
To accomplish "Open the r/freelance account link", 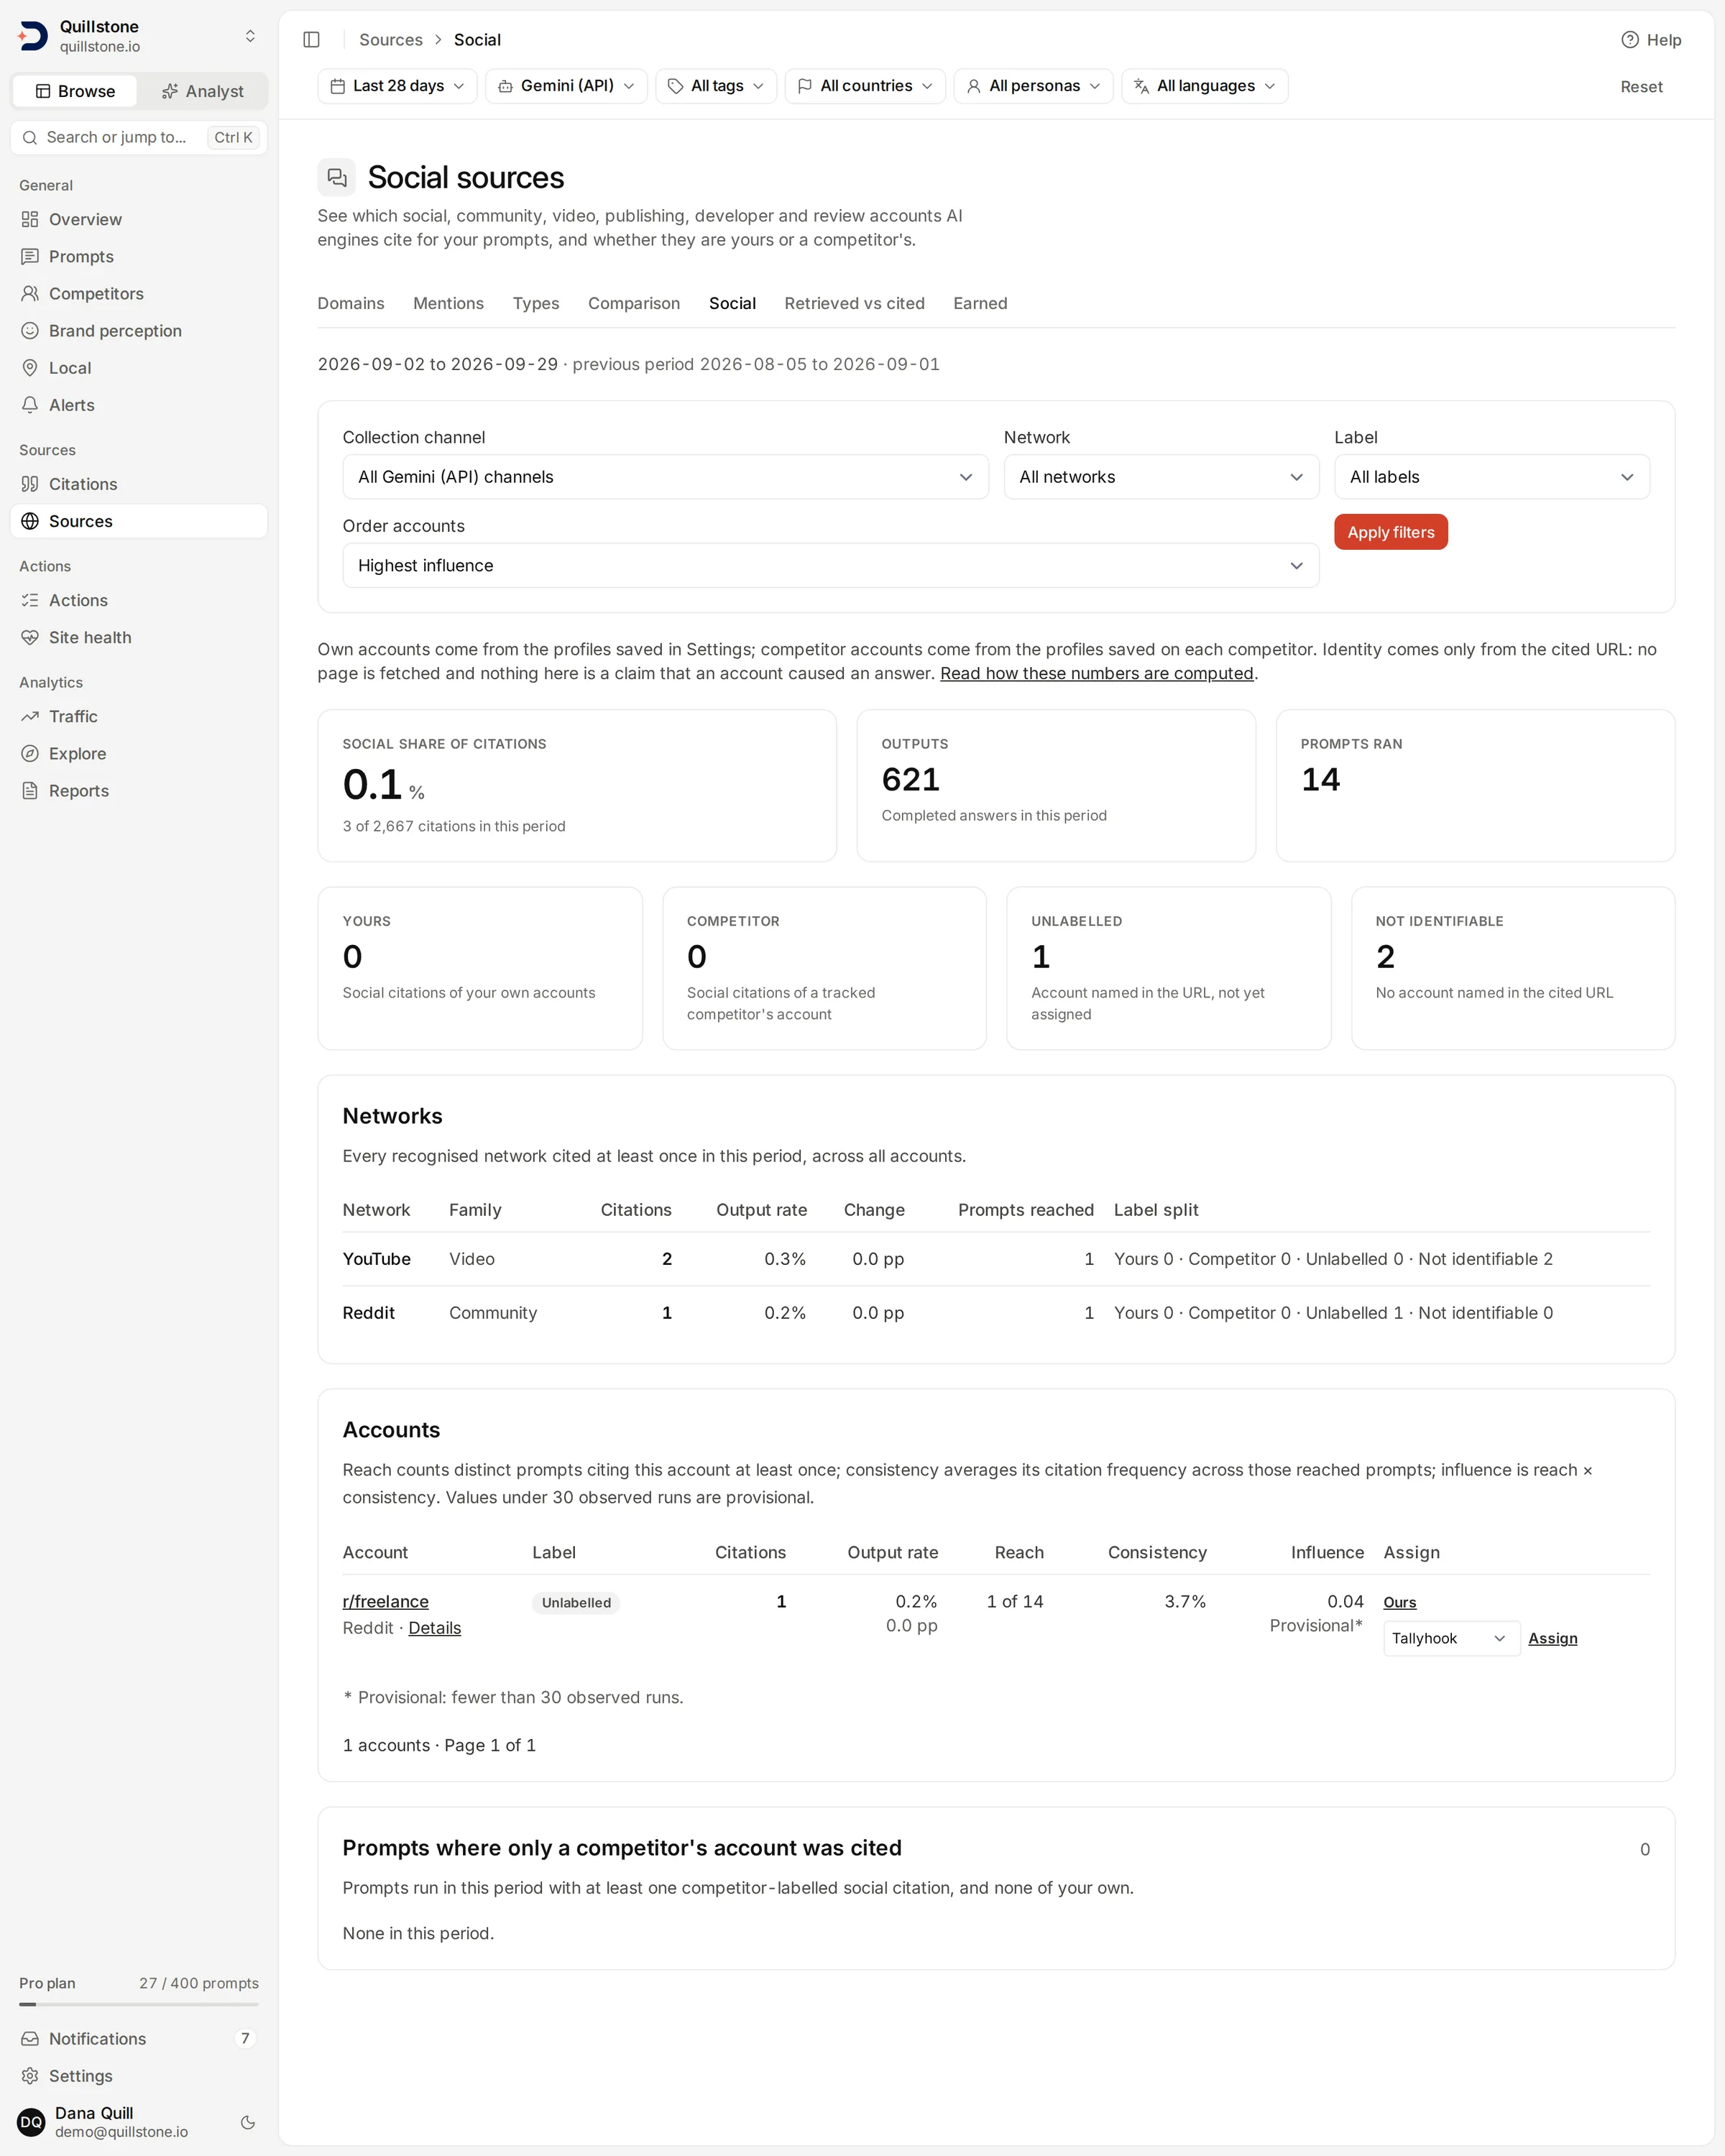I will [385, 1601].
